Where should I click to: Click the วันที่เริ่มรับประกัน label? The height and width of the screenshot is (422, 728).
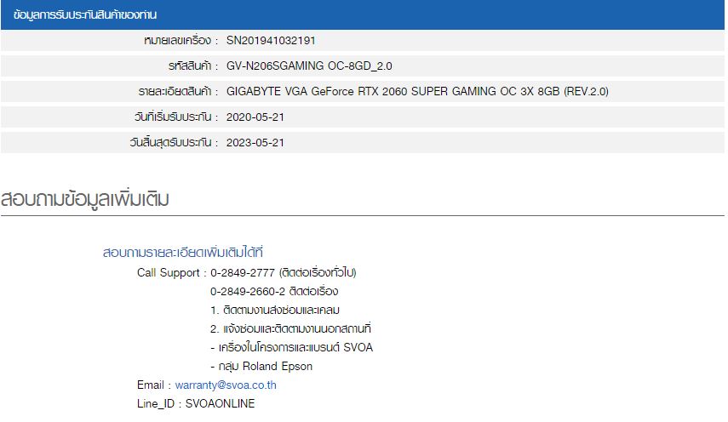tap(176, 117)
